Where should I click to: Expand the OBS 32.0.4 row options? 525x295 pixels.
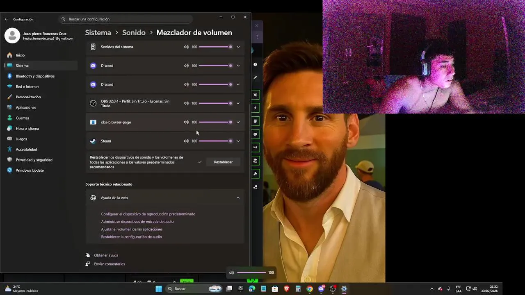[238, 103]
